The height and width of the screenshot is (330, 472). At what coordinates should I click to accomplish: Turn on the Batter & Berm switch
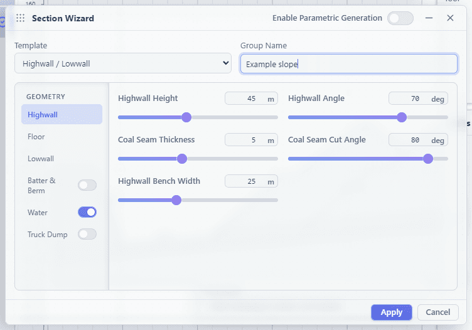click(x=87, y=185)
